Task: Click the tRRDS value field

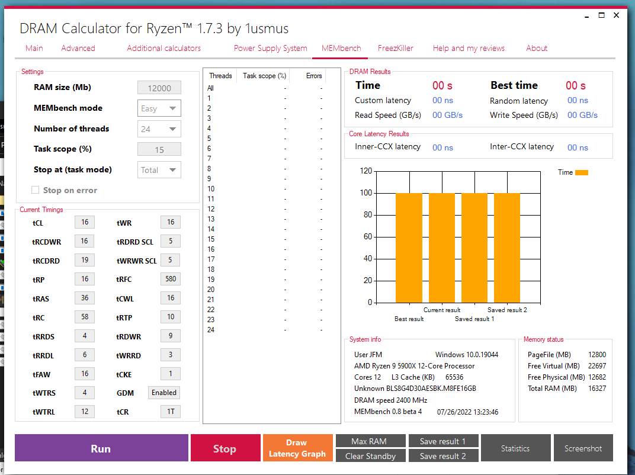Action: pyautogui.click(x=85, y=336)
